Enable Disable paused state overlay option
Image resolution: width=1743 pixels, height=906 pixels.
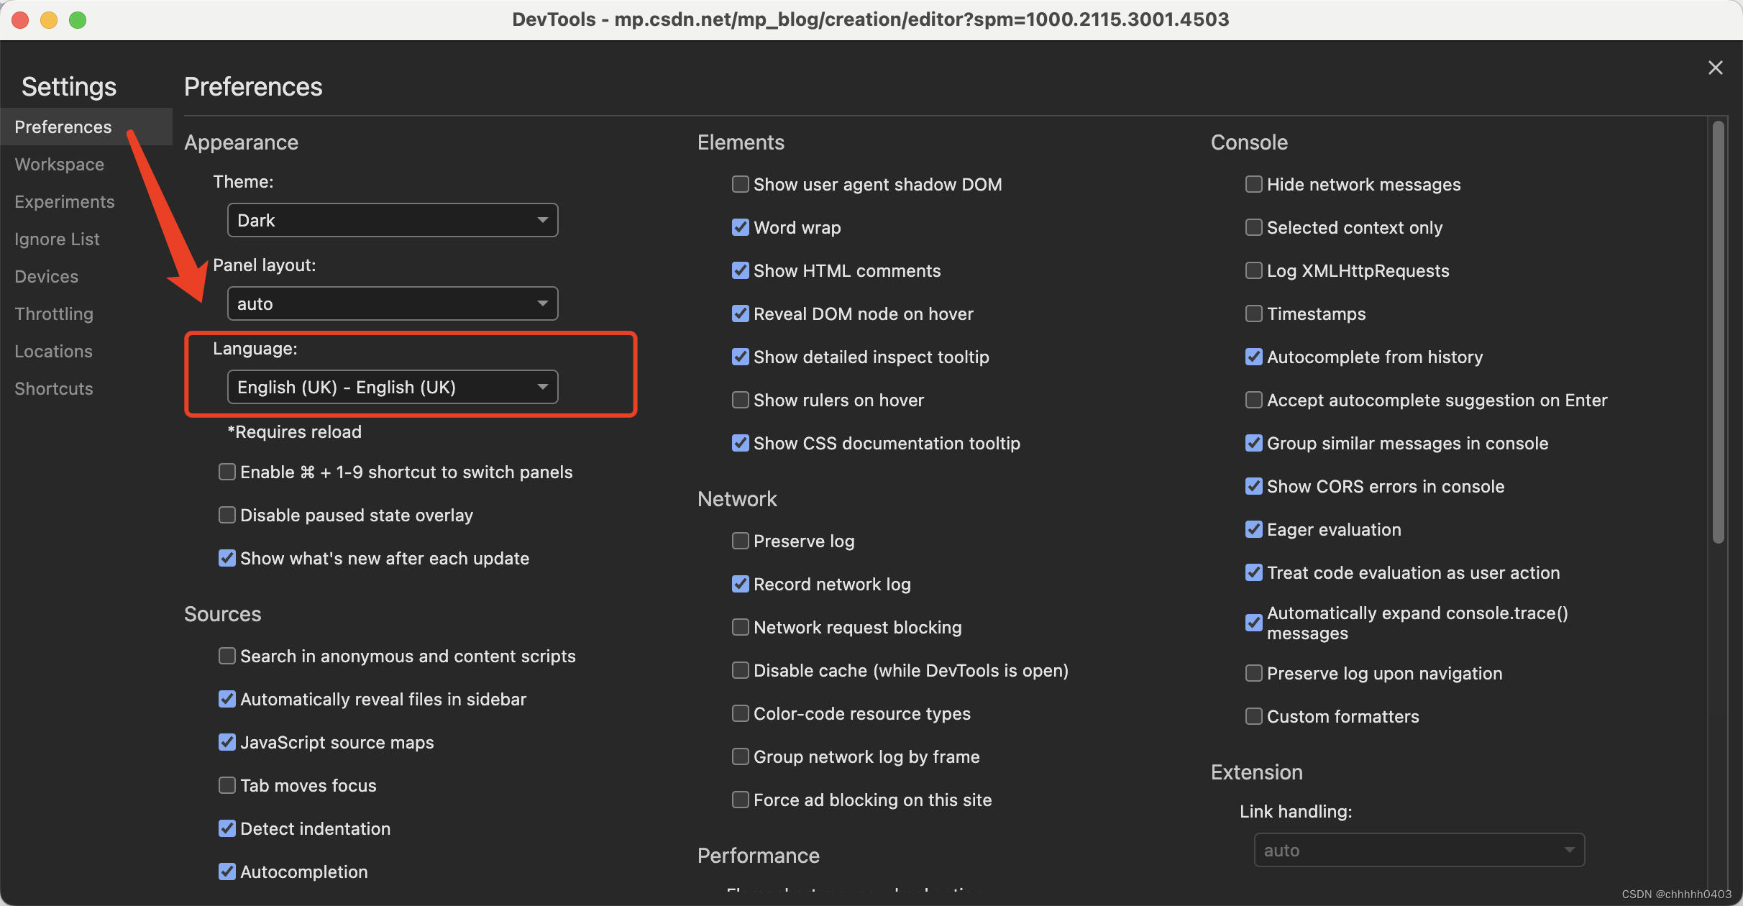(x=227, y=515)
